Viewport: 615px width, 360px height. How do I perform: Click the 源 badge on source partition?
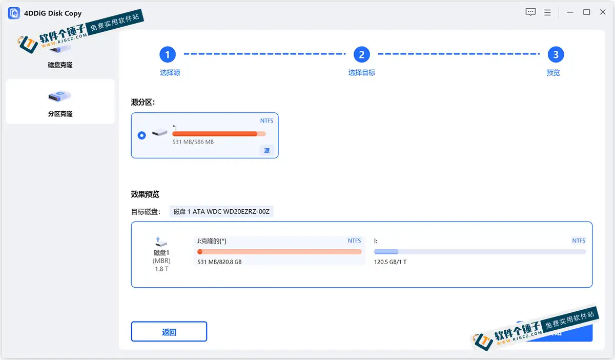(266, 151)
